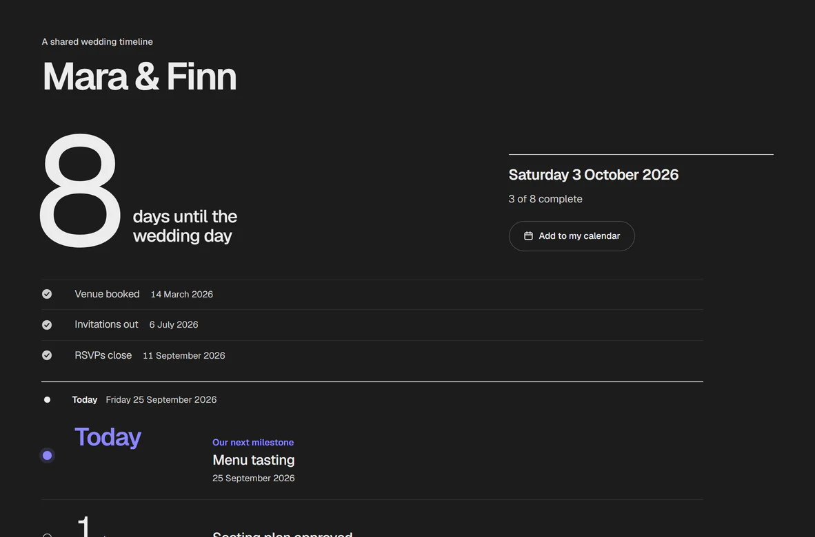
Task: Click the 11 September 2026 date
Action: pyautogui.click(x=184, y=356)
